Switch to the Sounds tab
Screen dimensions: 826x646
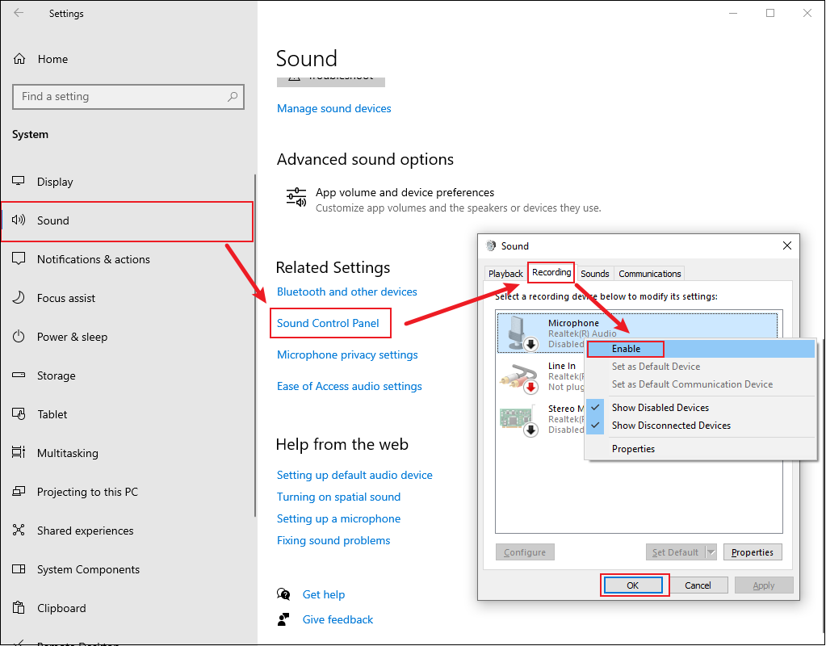595,273
